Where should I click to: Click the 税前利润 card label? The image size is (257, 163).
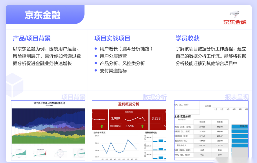[x=129, y=112]
